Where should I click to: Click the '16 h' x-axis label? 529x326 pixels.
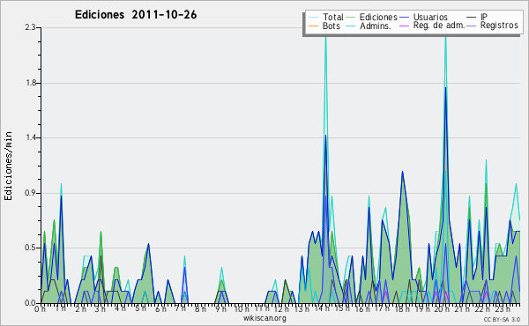tap(362, 308)
